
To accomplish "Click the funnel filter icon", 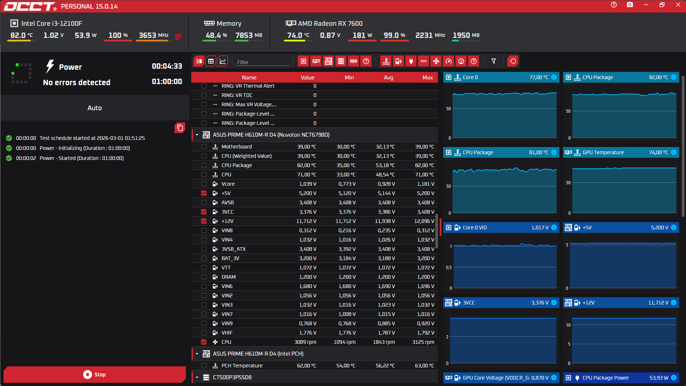I will pyautogui.click(x=494, y=61).
